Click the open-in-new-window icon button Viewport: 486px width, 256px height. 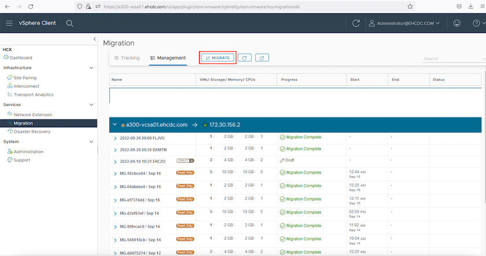click(262, 58)
